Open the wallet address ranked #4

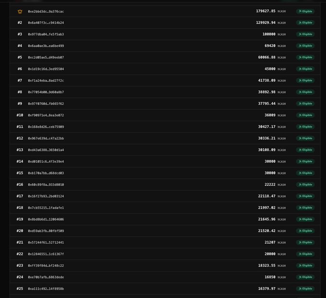click(x=46, y=46)
